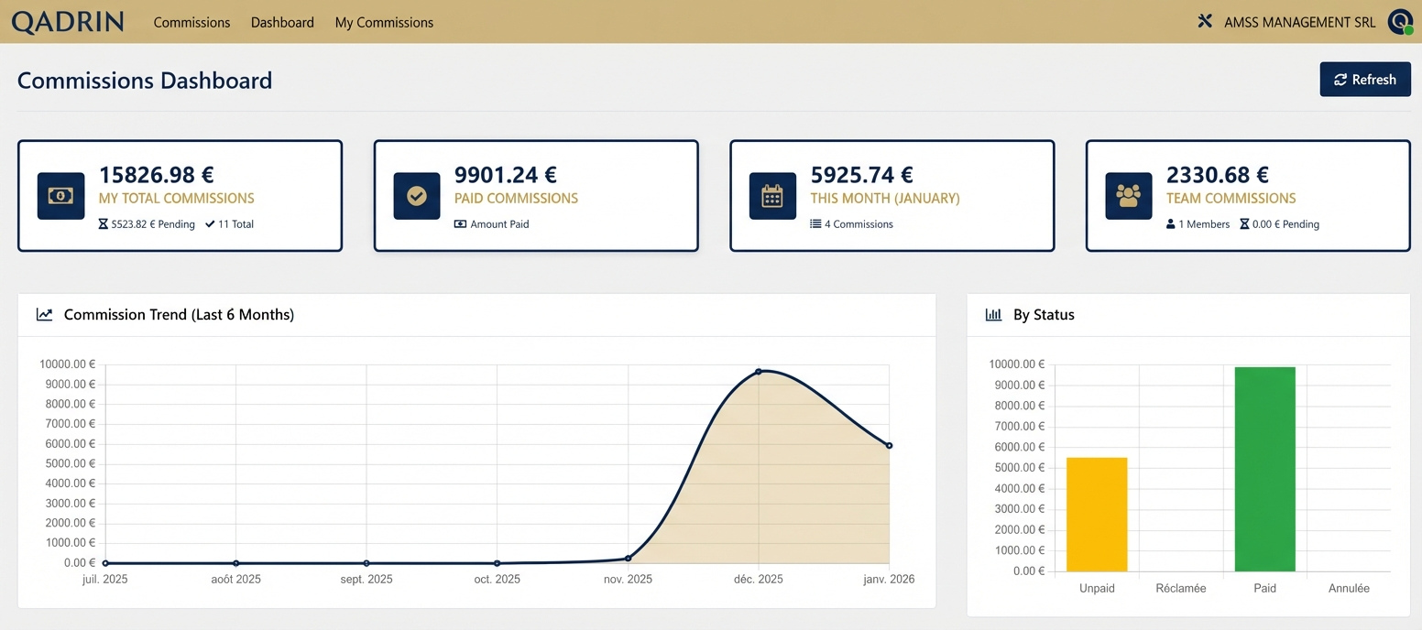Click the déc. 2025 peak data point
Viewport: 1422px width, 630px height.
click(759, 372)
